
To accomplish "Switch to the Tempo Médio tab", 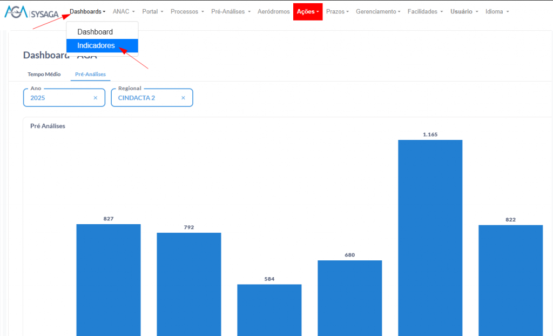I will coord(44,74).
